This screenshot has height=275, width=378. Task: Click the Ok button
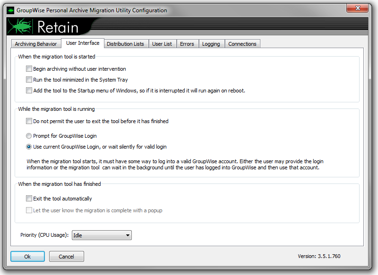(x=27, y=257)
